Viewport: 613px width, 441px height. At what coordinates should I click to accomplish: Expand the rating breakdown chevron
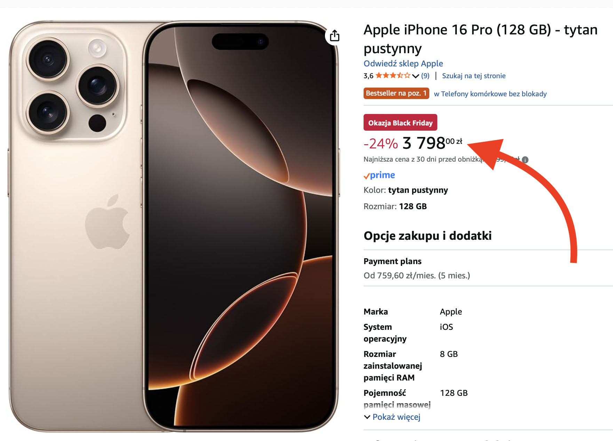point(415,76)
